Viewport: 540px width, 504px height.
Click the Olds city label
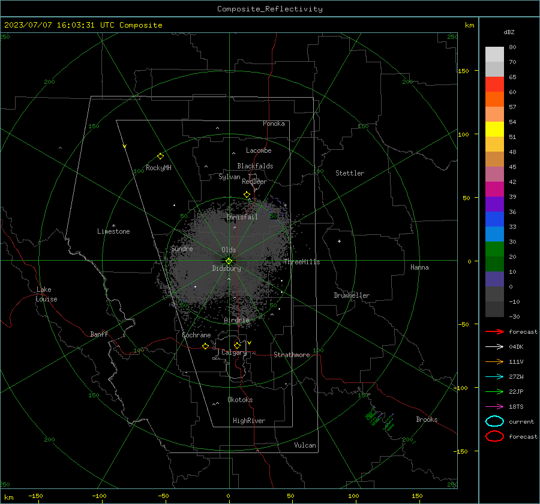(x=229, y=250)
